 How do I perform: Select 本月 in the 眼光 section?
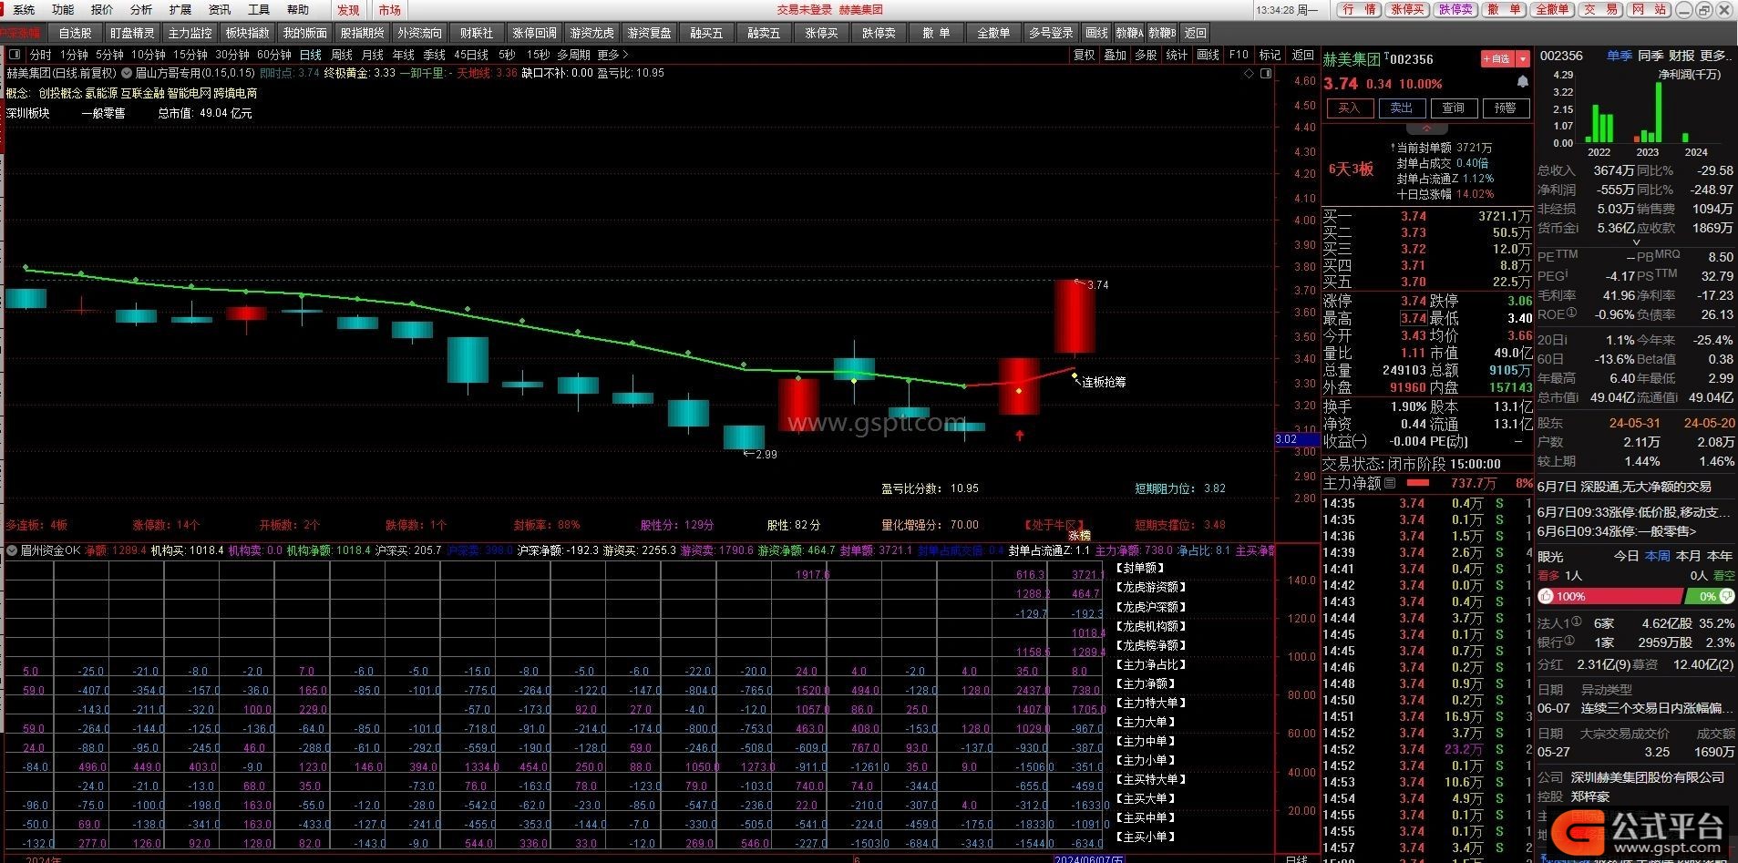pos(1689,556)
